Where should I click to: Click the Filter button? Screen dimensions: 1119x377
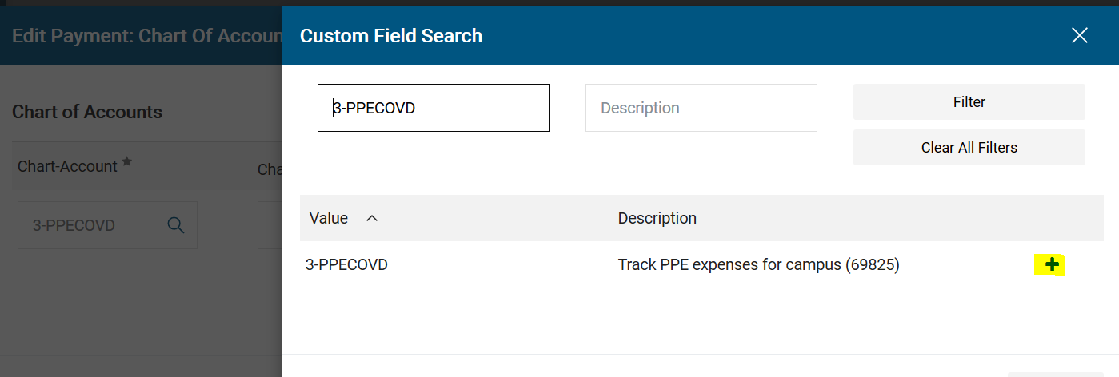[x=969, y=101]
